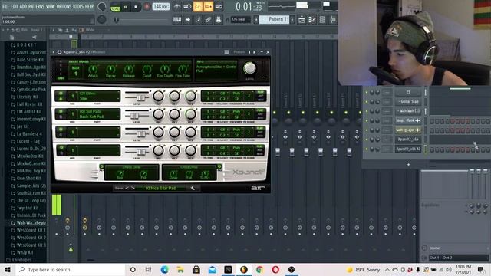Click the mixer view icon
Viewport: 491px width, 276px height.
[x=332, y=20]
